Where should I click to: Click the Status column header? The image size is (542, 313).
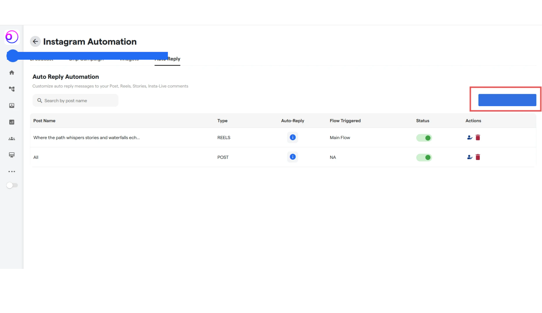pyautogui.click(x=423, y=121)
